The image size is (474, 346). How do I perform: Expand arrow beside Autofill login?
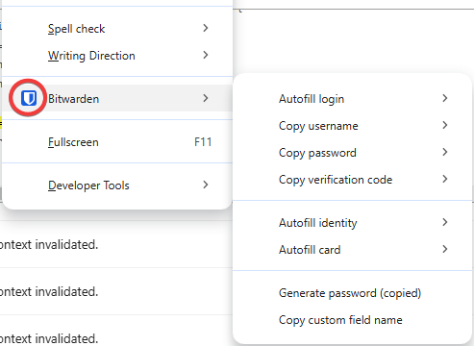point(445,98)
